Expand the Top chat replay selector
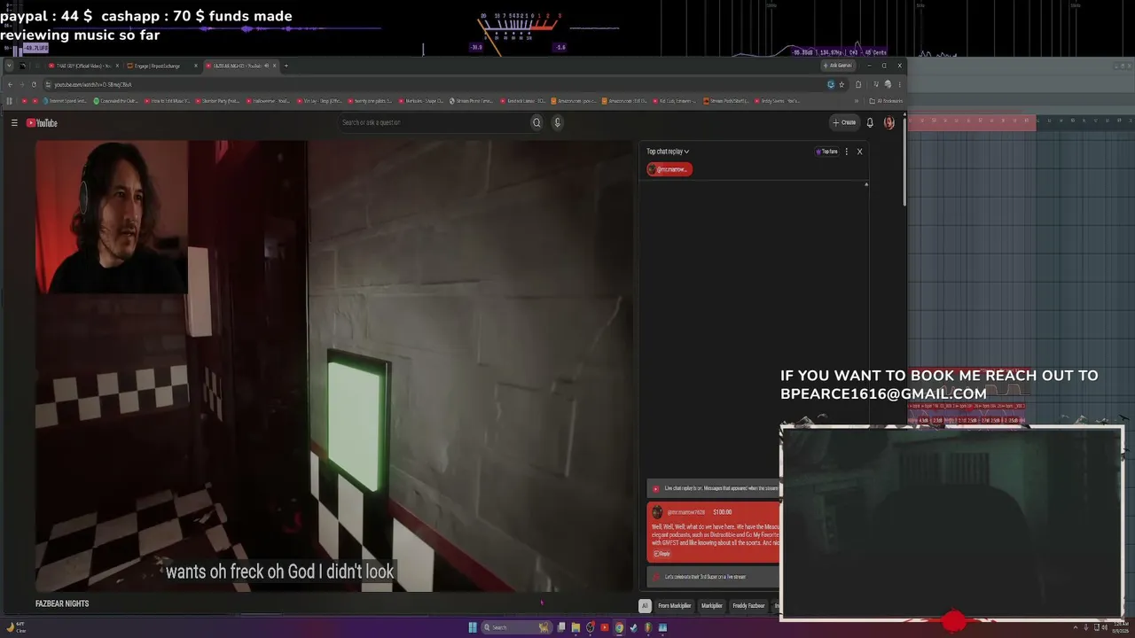 pos(668,152)
